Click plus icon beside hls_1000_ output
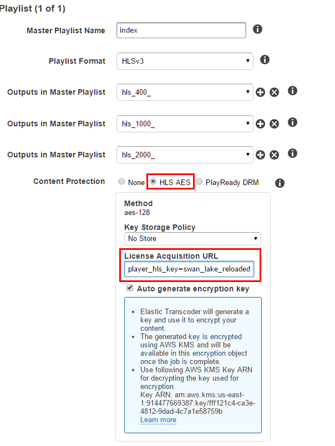This screenshot has height=446, width=335. pyautogui.click(x=260, y=124)
